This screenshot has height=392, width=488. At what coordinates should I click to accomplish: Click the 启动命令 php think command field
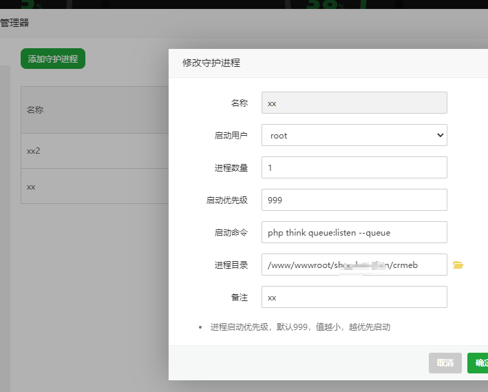click(354, 232)
